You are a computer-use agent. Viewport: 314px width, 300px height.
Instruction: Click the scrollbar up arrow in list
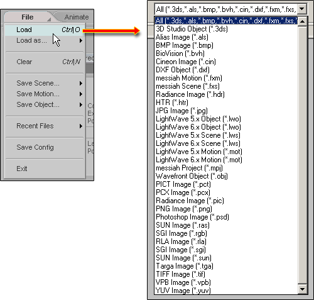click(x=302, y=21)
